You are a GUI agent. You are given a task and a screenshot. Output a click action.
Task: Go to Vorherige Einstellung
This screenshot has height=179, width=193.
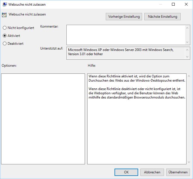pos(124,17)
